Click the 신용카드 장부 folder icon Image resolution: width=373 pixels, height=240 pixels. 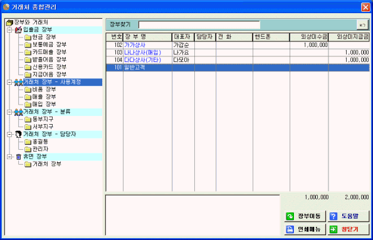28,67
